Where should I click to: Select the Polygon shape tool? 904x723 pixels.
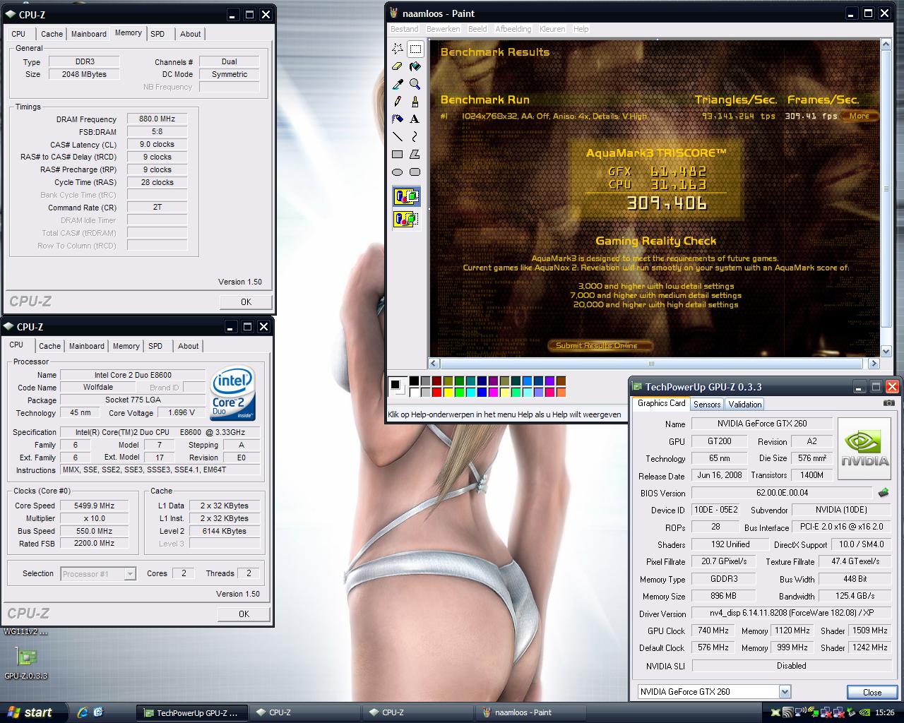click(x=415, y=154)
